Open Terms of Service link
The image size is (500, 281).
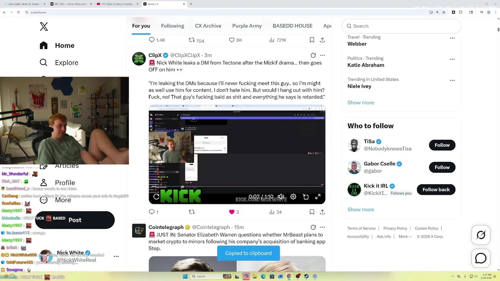pyautogui.click(x=361, y=228)
